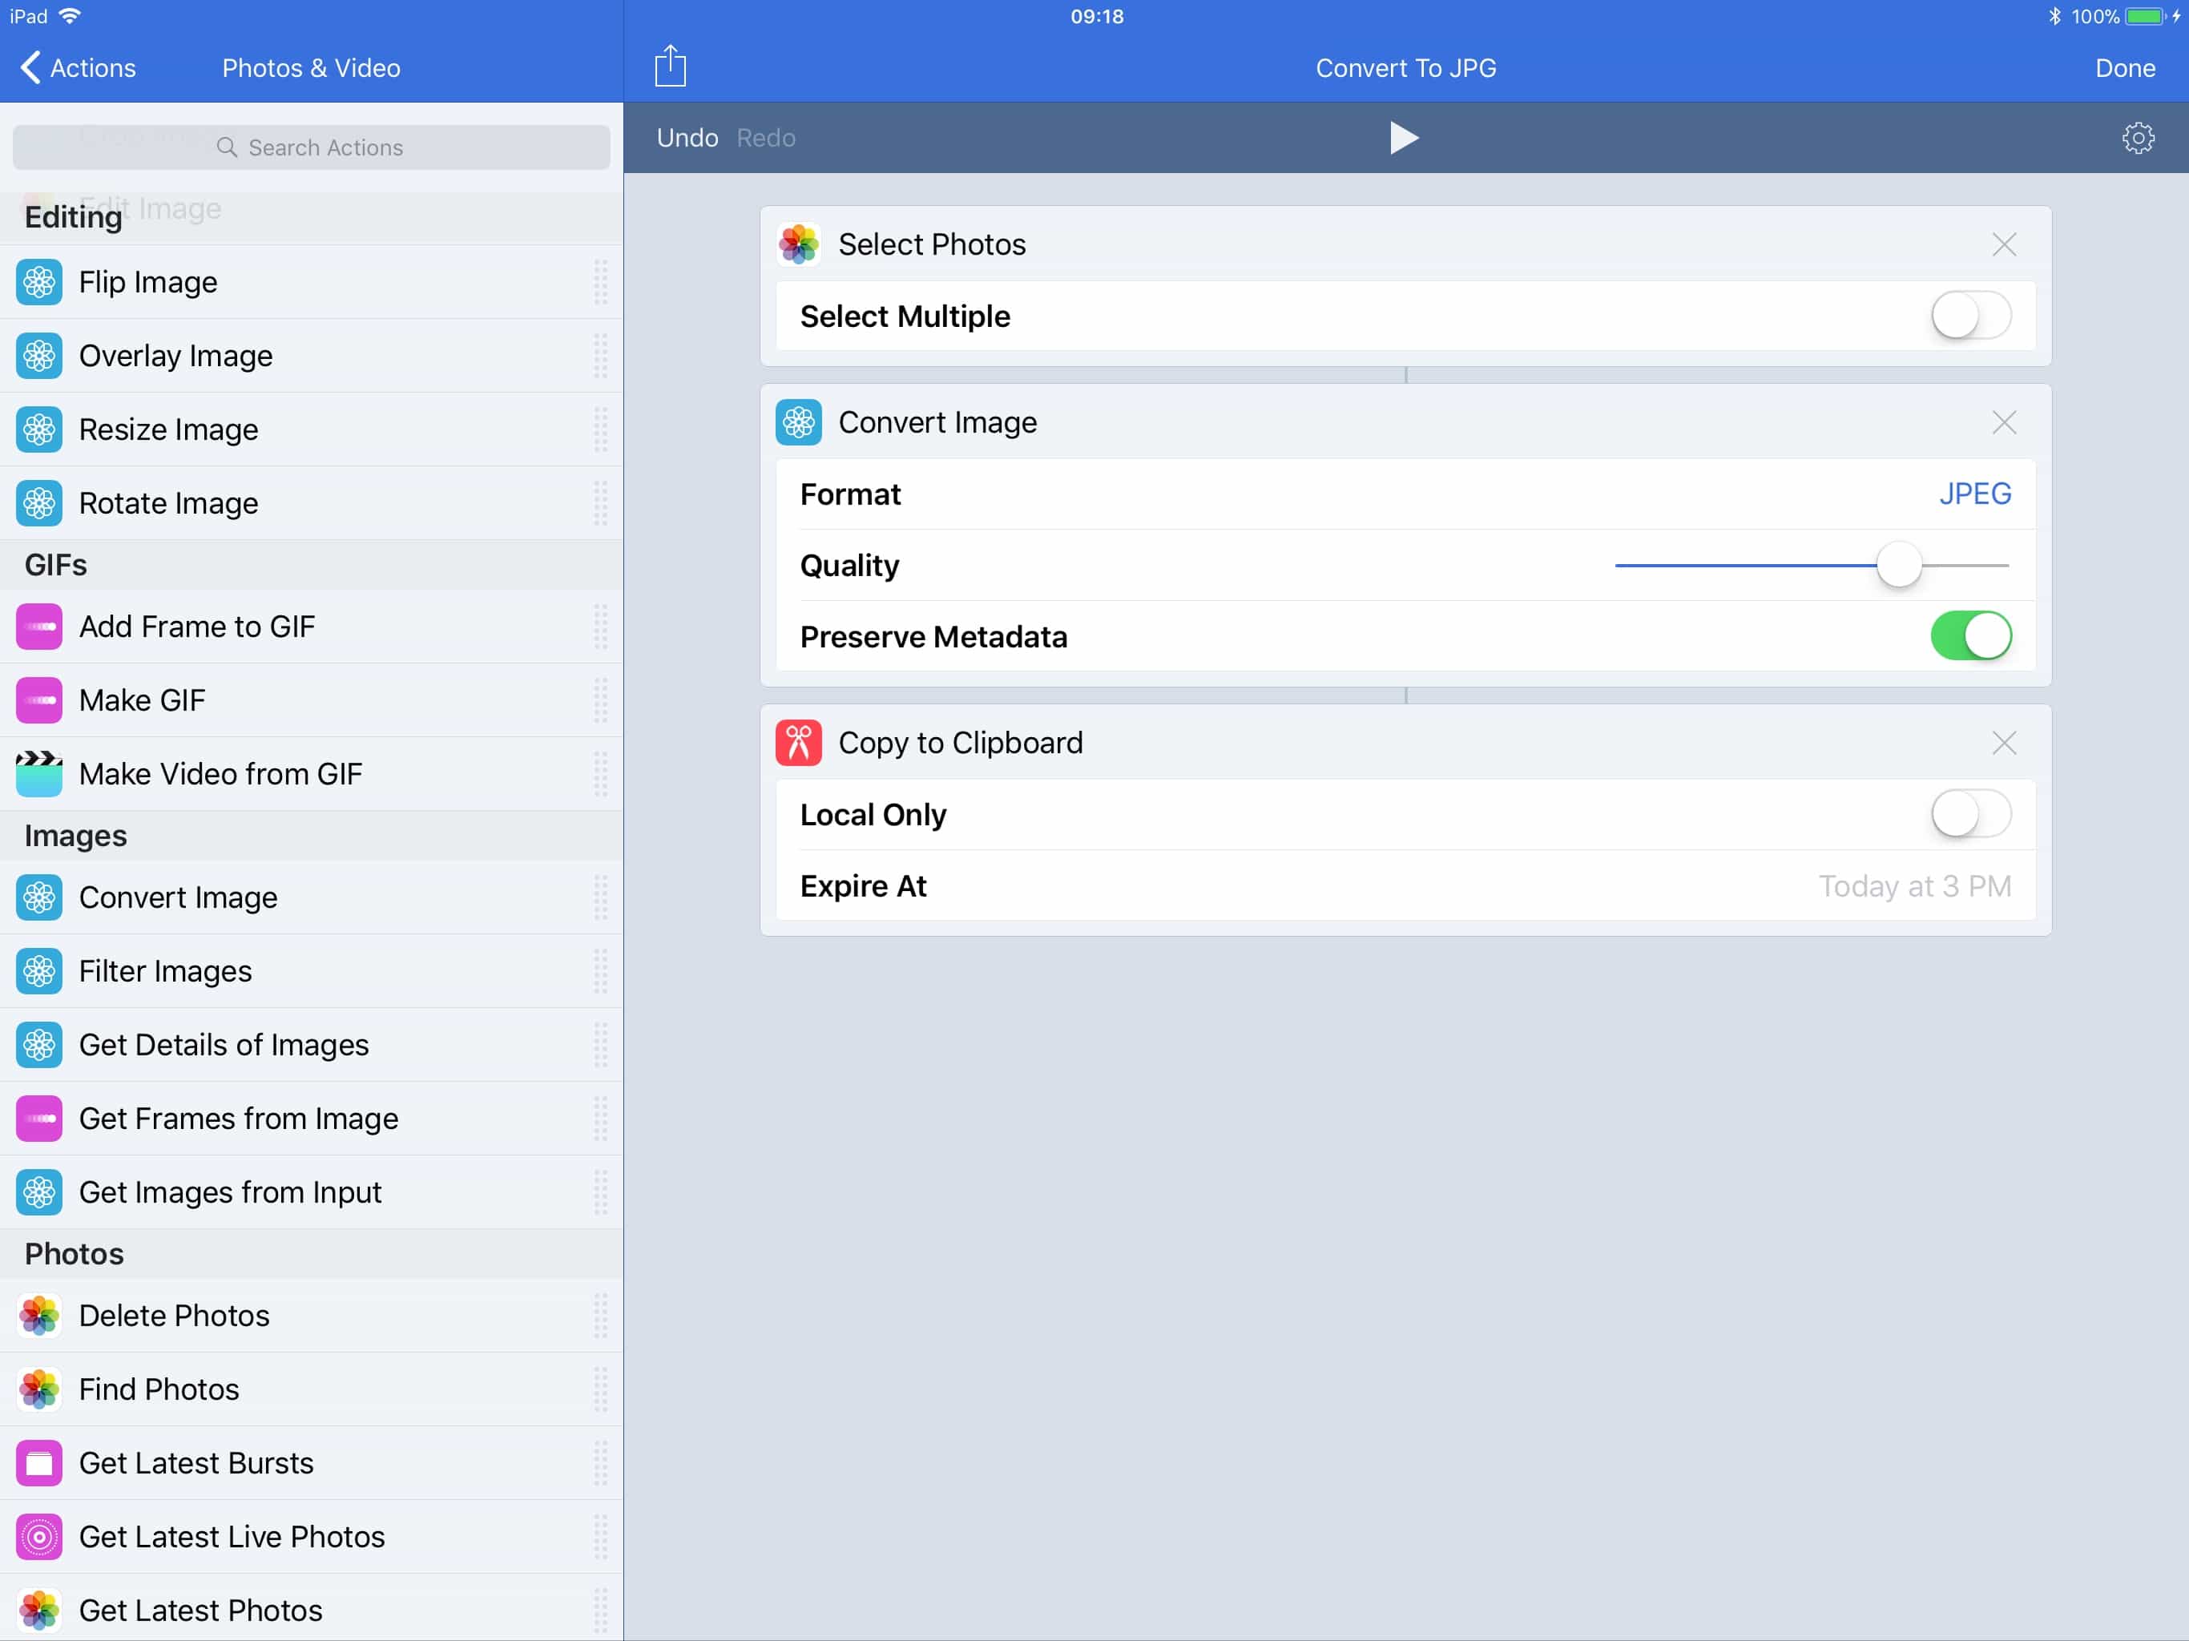This screenshot has width=2189, height=1641.
Task: Tap the Get Latest Live Photos icon
Action: 39,1537
